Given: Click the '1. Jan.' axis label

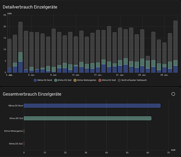Looking at the screenshot, I should (9, 75).
